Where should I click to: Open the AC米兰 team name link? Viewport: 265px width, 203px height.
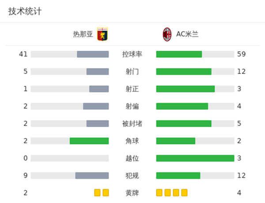point(187,34)
